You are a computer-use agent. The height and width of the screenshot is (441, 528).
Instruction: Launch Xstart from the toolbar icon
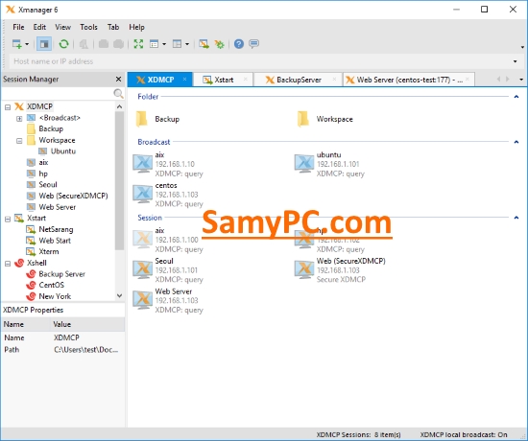[204, 44]
